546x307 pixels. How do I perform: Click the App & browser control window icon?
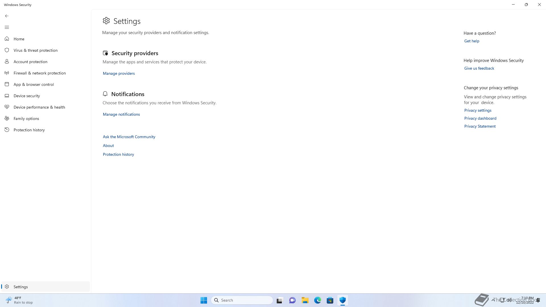pyautogui.click(x=7, y=84)
